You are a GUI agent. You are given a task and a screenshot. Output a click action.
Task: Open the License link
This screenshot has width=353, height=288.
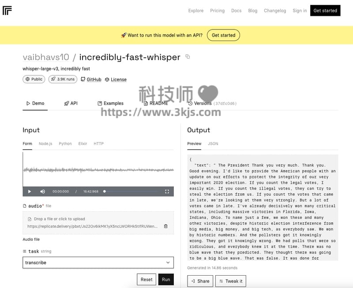tap(116, 79)
